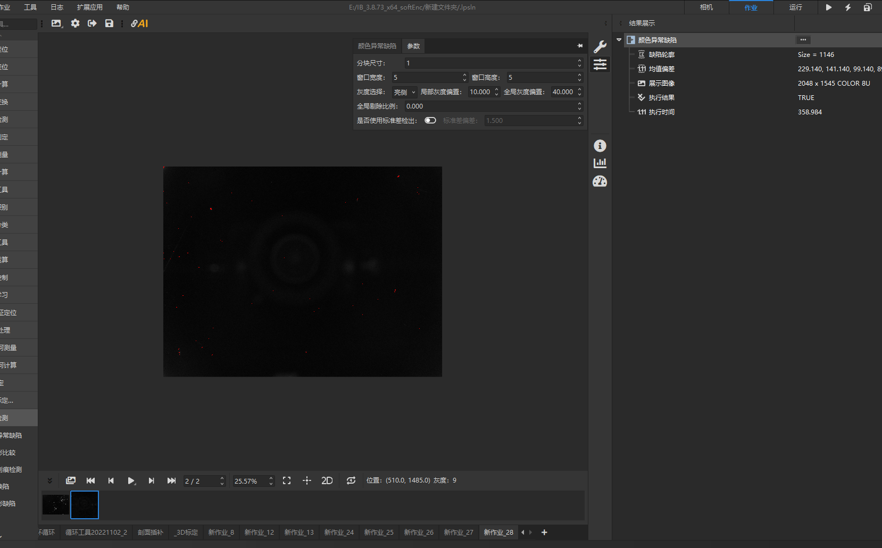Viewport: 882px width, 548px height.
Task: Collapse the 颜色异常缺陷 result tree node
Action: 619,40
